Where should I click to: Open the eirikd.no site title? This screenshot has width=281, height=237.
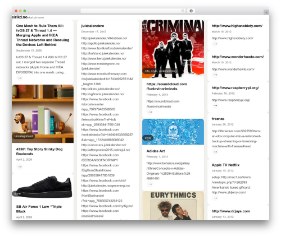(x=20, y=17)
